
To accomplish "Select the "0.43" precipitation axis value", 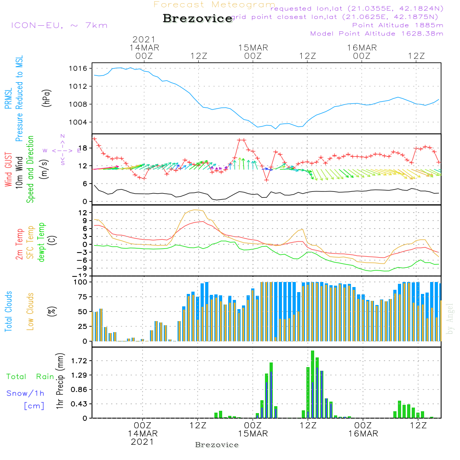I will click(79, 404).
